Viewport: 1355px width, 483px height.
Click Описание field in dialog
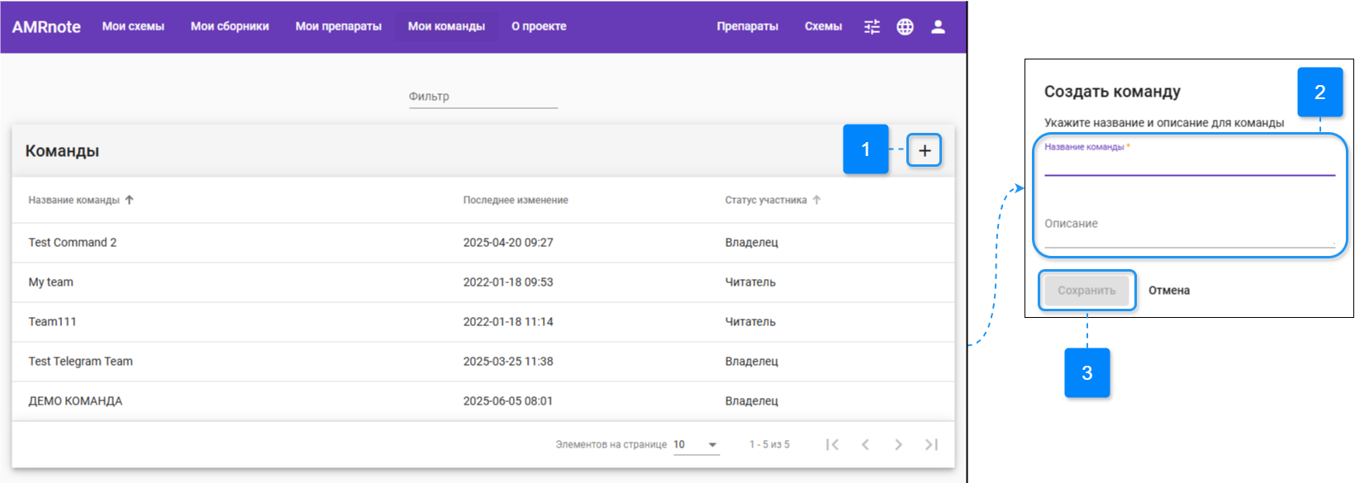pyautogui.click(x=1190, y=230)
